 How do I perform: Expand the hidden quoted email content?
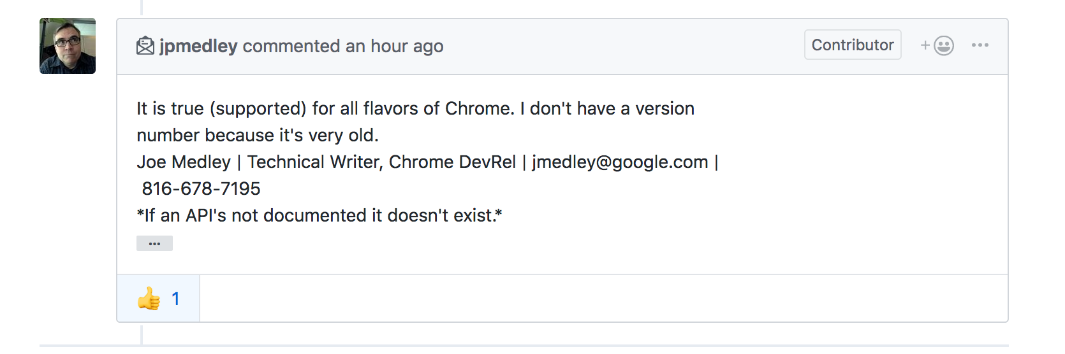click(x=154, y=244)
